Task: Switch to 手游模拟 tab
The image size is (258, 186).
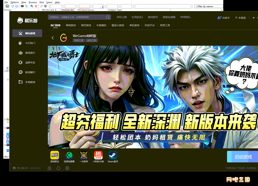Action: [x=101, y=25]
